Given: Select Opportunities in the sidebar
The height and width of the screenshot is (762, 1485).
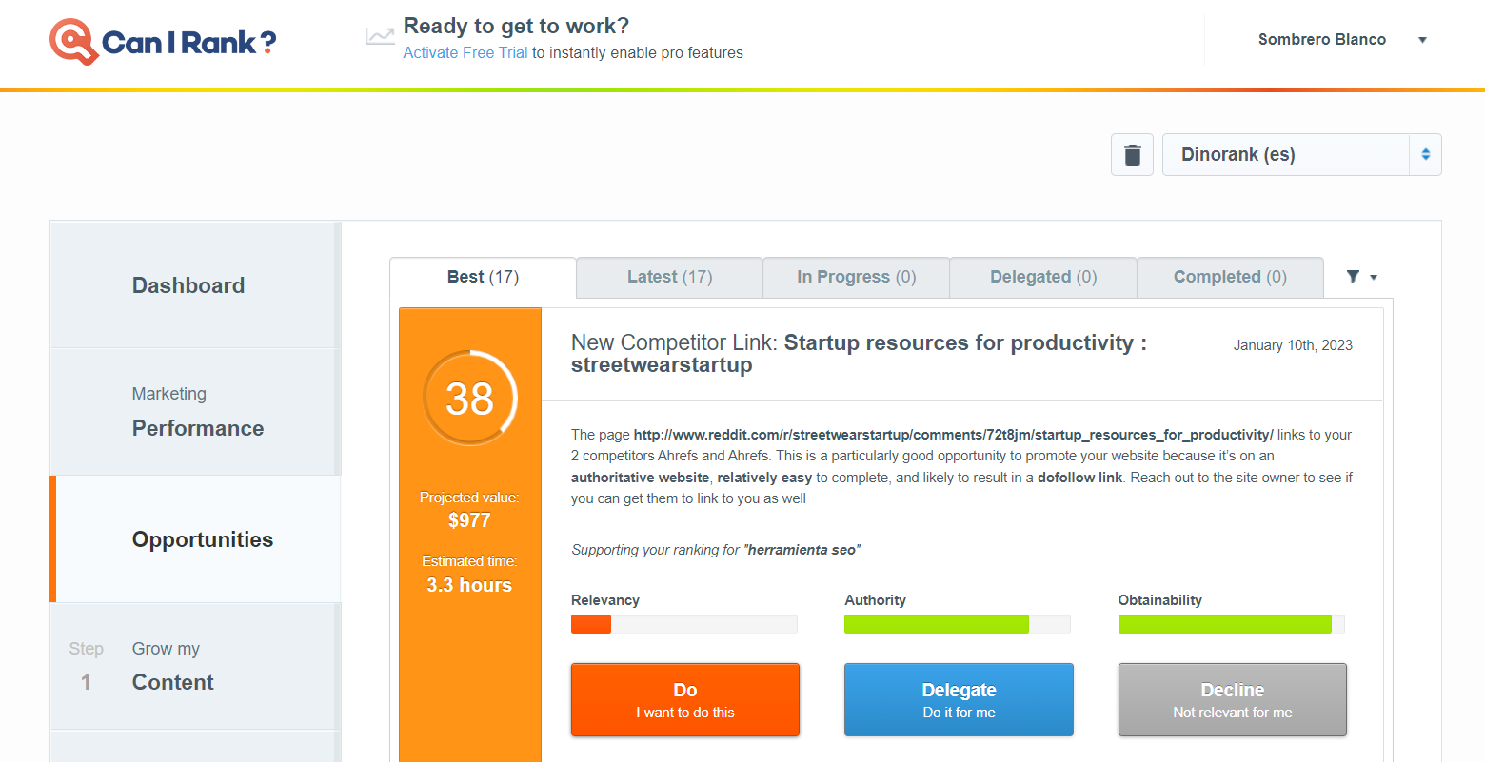Looking at the screenshot, I should [x=195, y=539].
